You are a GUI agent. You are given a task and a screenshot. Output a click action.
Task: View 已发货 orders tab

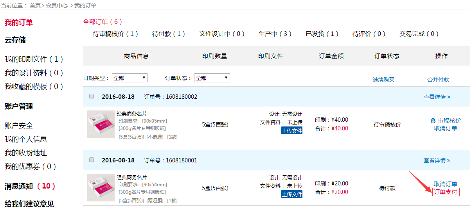pyautogui.click(x=322, y=34)
